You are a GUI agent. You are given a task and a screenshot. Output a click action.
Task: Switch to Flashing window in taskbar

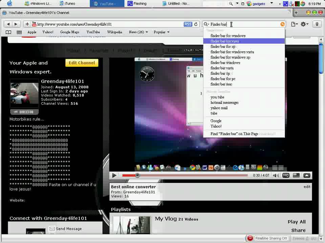(137, 3)
